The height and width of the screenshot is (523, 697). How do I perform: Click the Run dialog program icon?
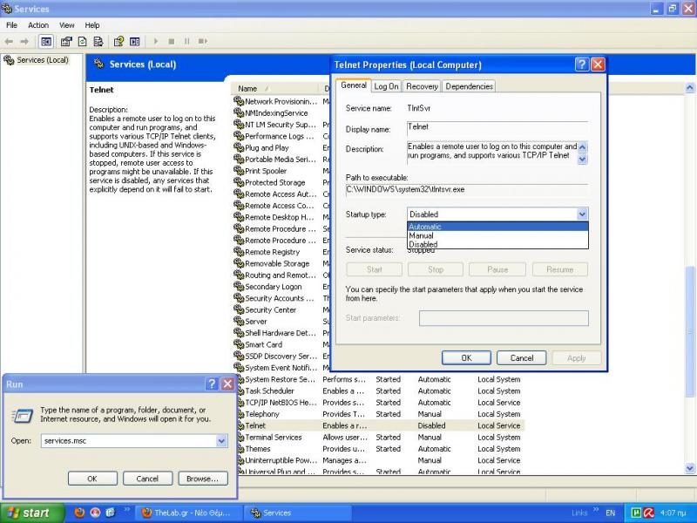23,416
